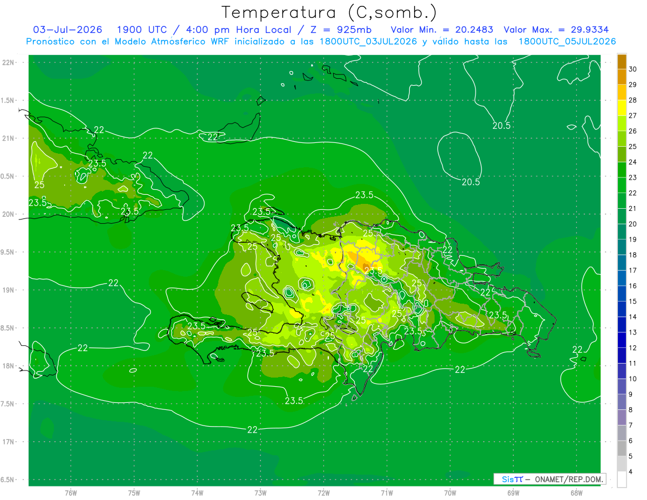Click the color scale label '21'

[x=633, y=209]
